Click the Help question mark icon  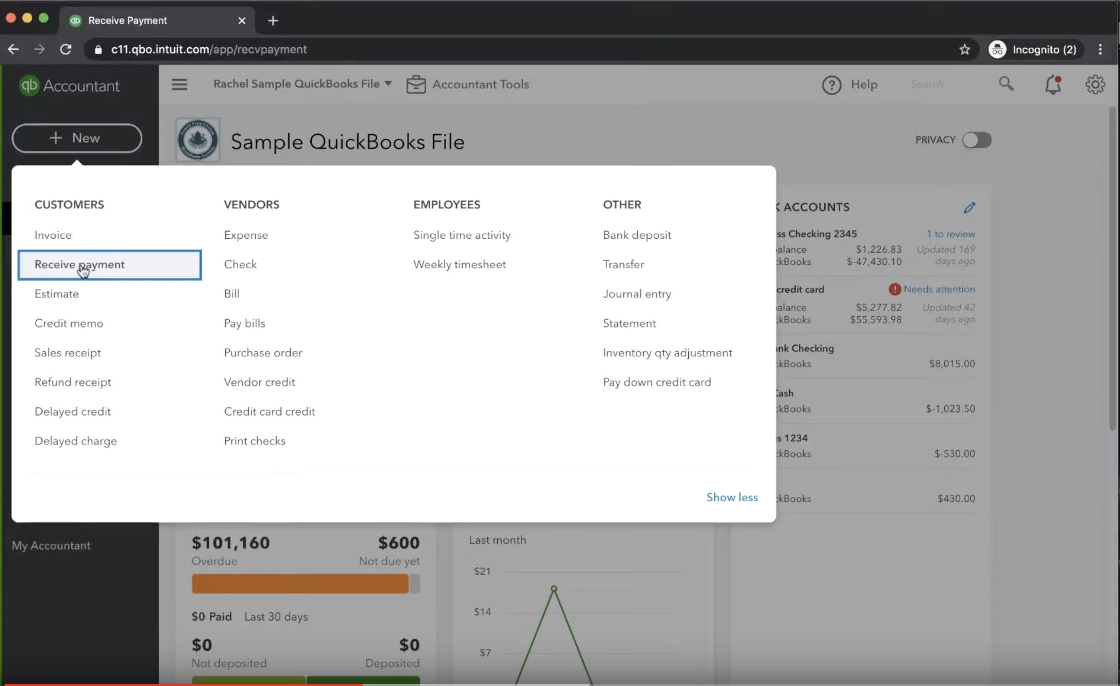point(832,85)
